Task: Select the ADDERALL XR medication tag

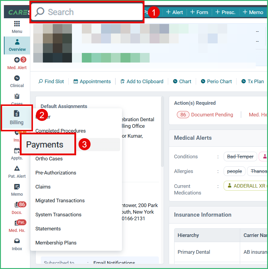Action: [x=249, y=186]
